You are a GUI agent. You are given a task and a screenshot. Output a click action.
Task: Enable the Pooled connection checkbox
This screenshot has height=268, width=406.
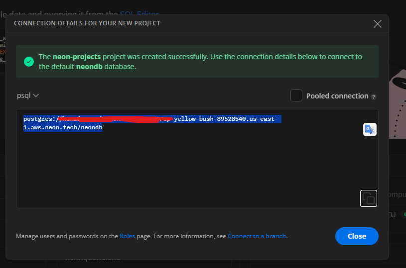(296, 95)
